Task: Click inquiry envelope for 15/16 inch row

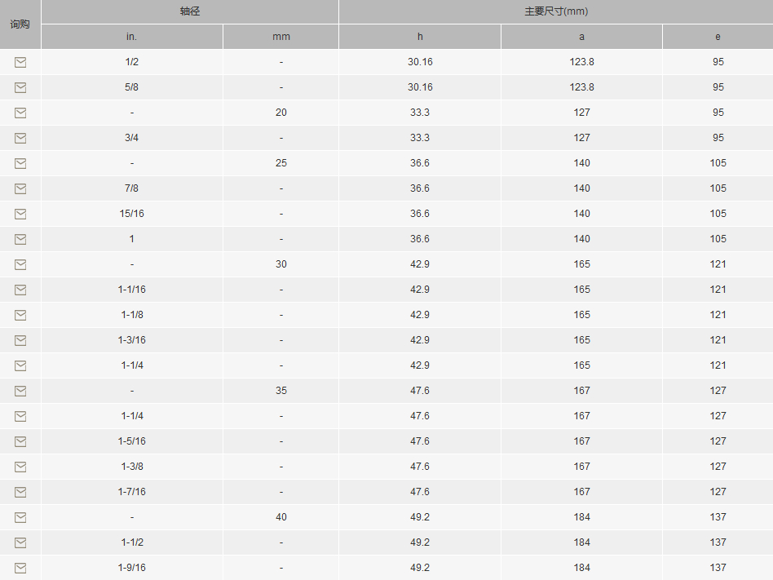Action: [20, 214]
